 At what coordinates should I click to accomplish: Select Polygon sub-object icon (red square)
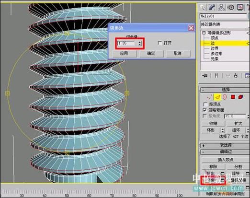tap(233, 97)
